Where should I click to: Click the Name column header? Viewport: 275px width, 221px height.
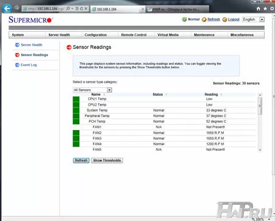point(96,95)
